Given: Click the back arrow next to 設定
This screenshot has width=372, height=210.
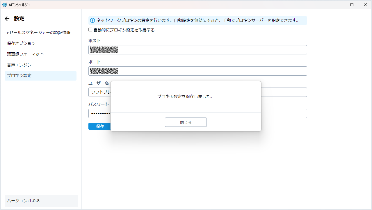Looking at the screenshot, I should [7, 19].
